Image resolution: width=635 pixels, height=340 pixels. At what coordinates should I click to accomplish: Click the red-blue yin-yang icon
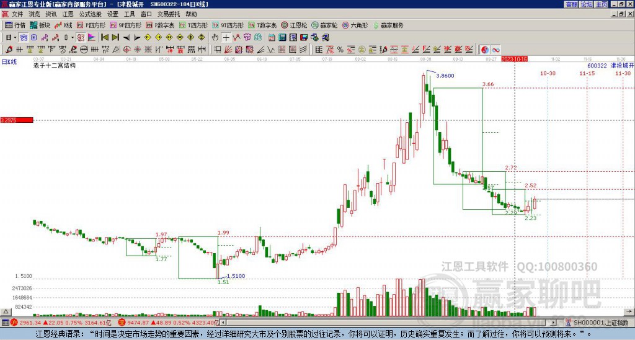tap(485, 50)
